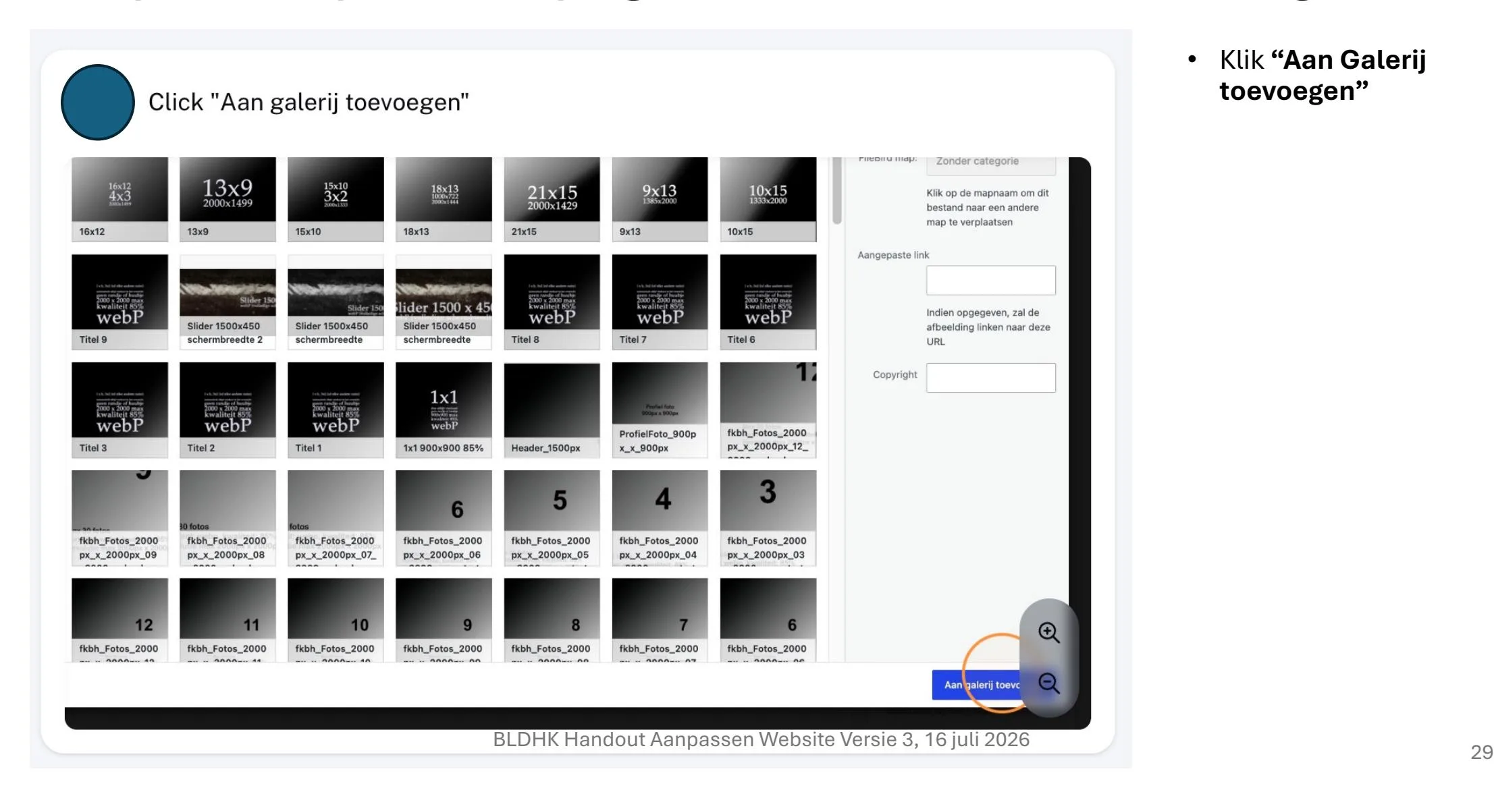Select the Titel 6 webP image
Viewport: 1494px width, 790px height.
point(768,302)
